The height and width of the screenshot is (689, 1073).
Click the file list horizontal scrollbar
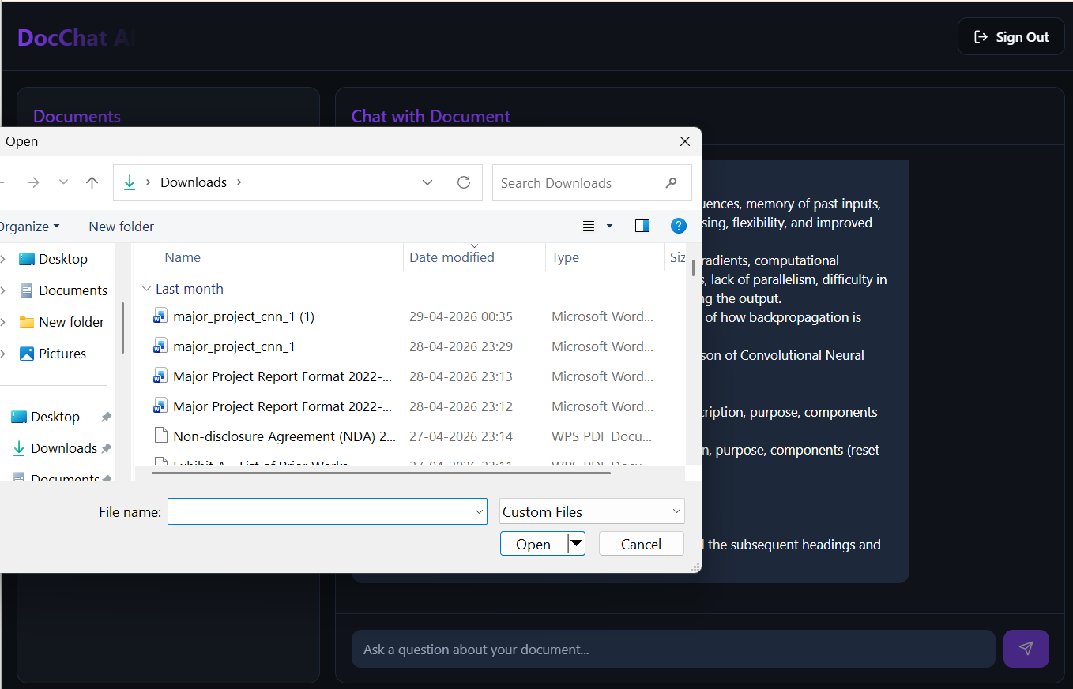pos(381,473)
